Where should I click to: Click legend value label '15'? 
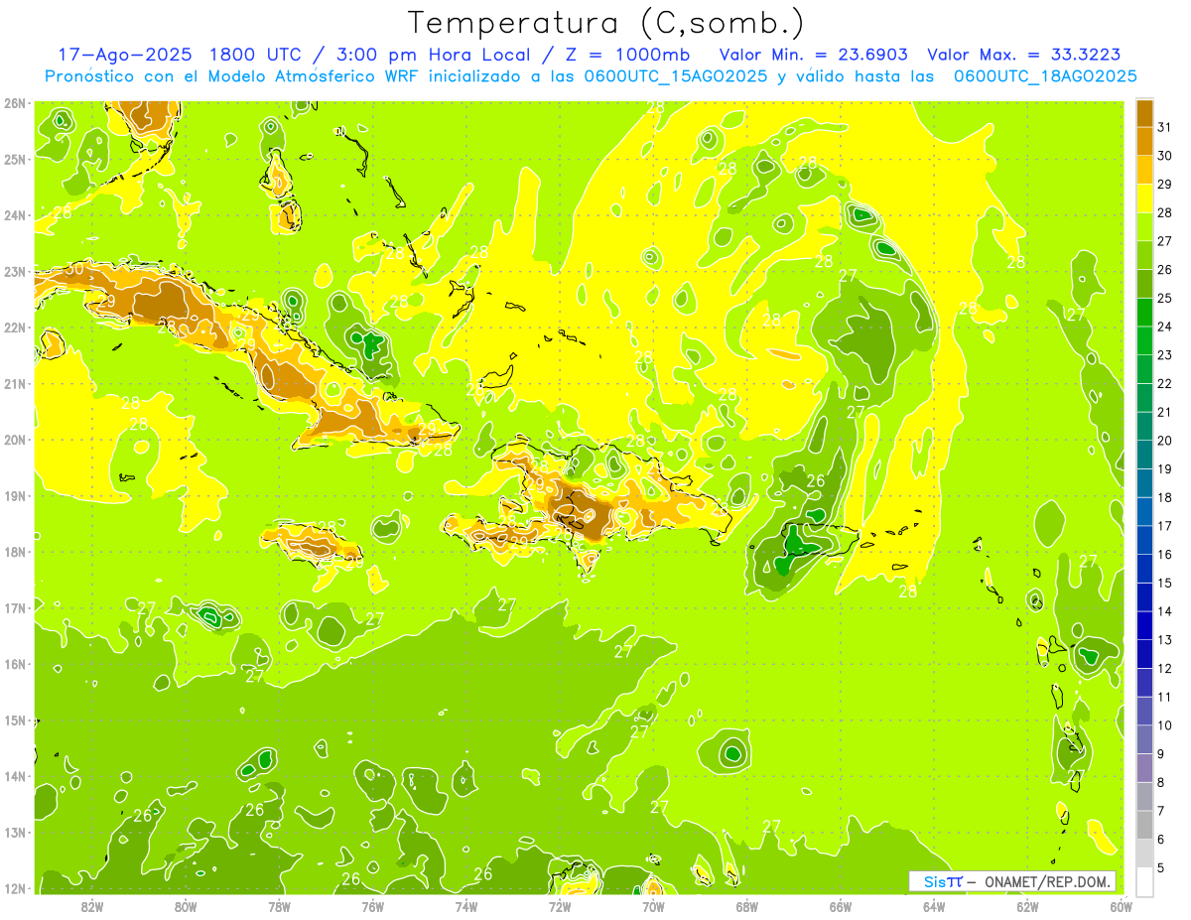pos(1166,584)
